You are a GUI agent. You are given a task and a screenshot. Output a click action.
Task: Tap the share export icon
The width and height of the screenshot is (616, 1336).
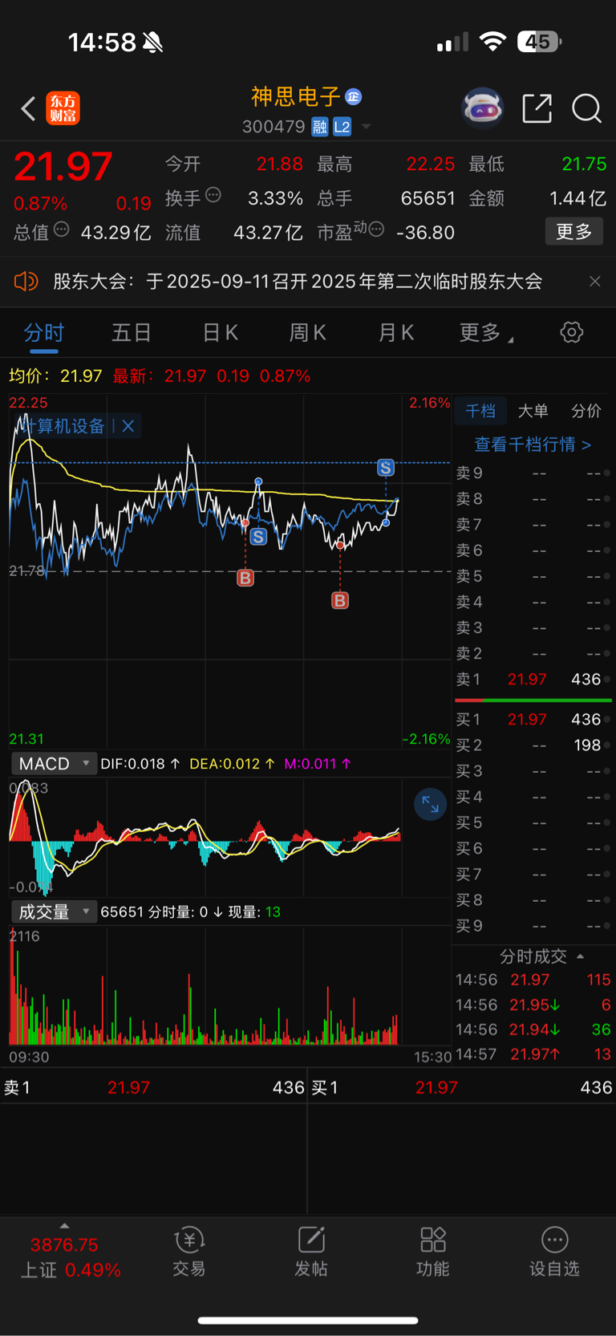point(537,108)
